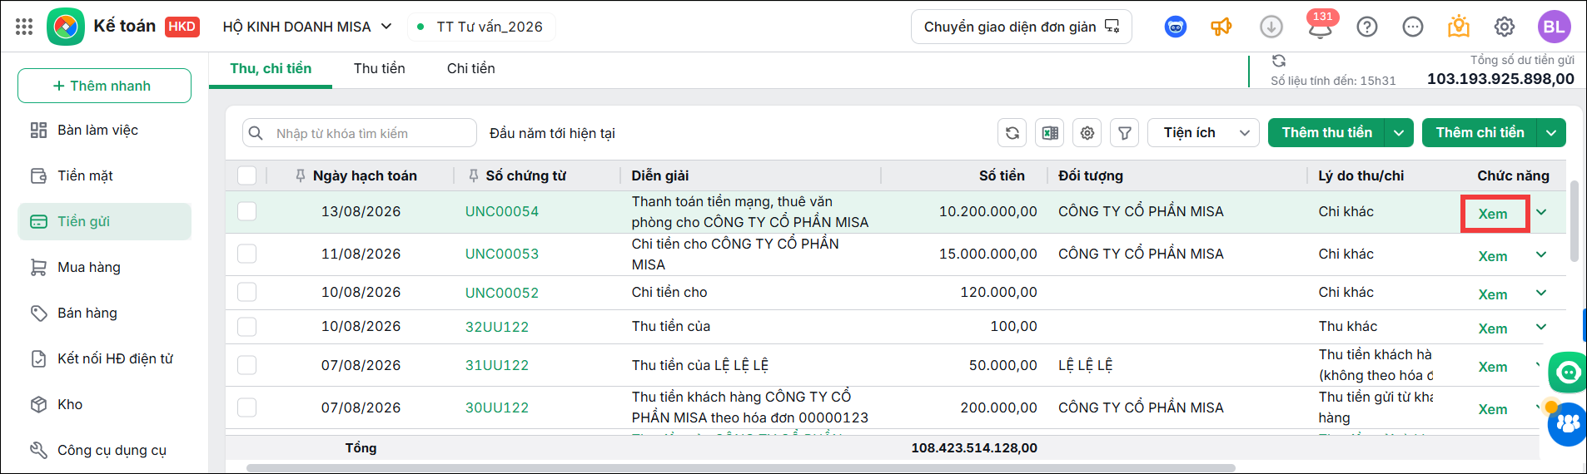
Task: Open the app launcher grid icon
Action: tap(24, 27)
